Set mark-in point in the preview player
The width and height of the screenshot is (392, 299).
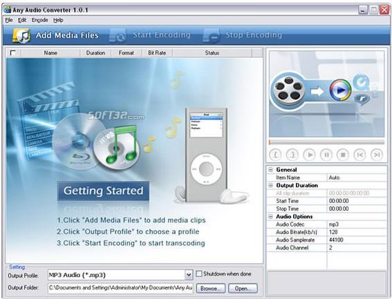coord(275,155)
